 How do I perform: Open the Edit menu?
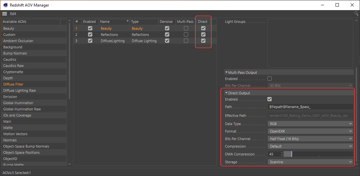tap(13, 14)
